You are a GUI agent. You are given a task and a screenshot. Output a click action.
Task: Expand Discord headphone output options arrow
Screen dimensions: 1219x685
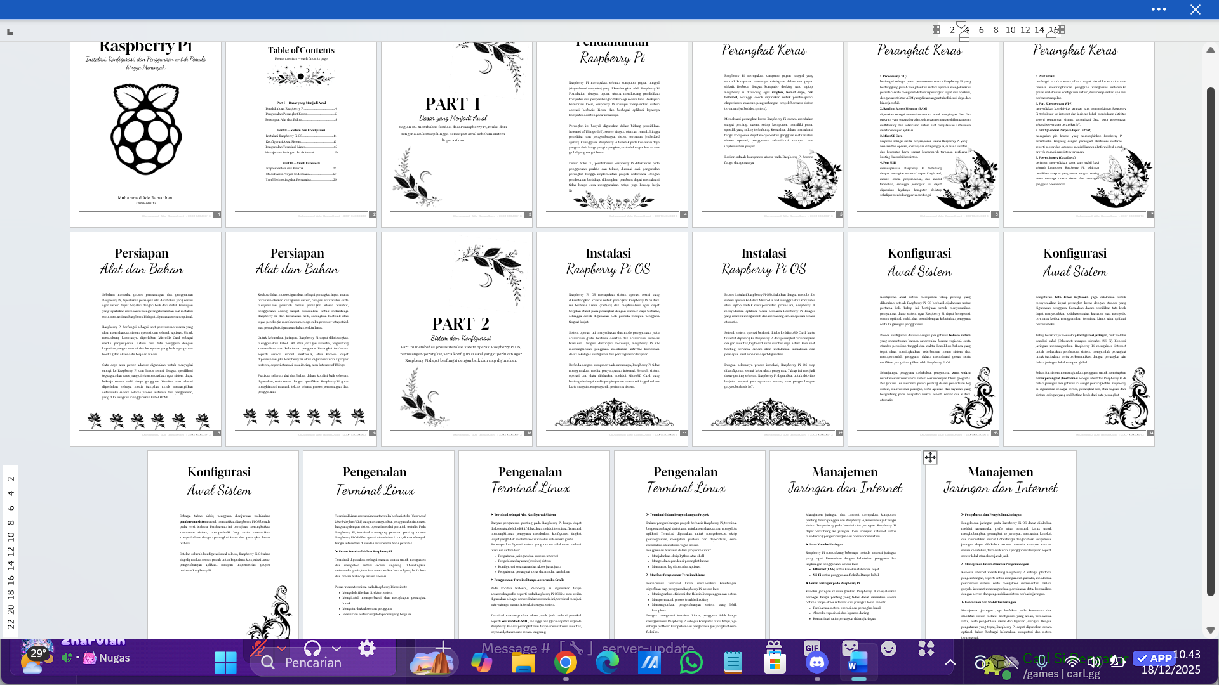point(336,649)
